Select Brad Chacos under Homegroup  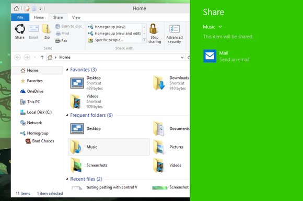(40, 141)
